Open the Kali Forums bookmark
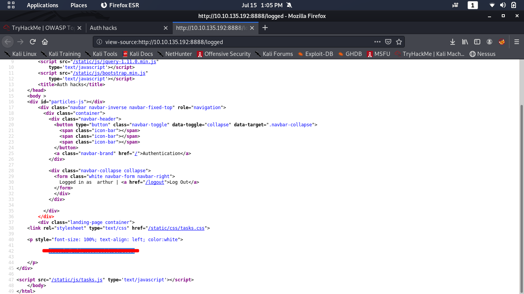 click(x=274, y=54)
